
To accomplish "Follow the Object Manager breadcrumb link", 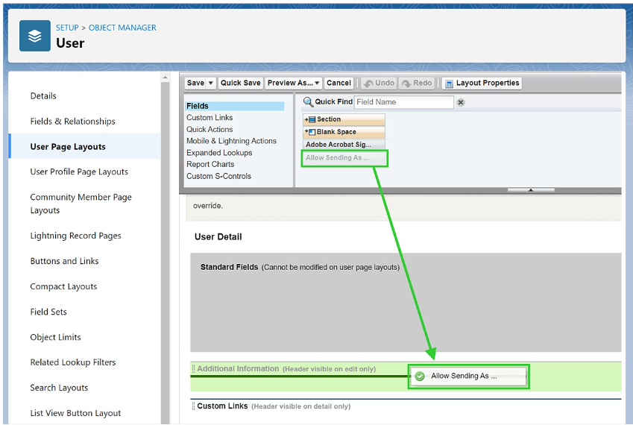I will [x=122, y=28].
